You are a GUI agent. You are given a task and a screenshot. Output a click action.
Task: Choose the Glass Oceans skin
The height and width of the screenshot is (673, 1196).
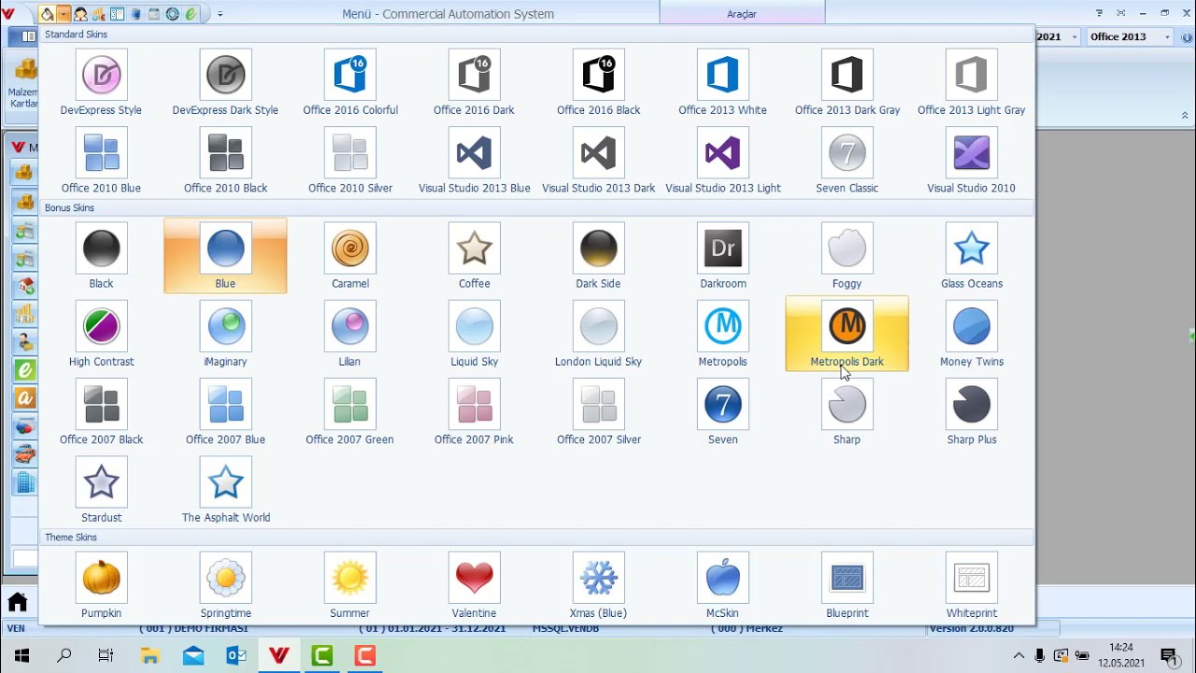tap(971, 256)
